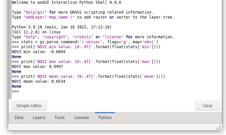Click the print stats['min'] command line
Screen dimensions: 226x135
86,47
